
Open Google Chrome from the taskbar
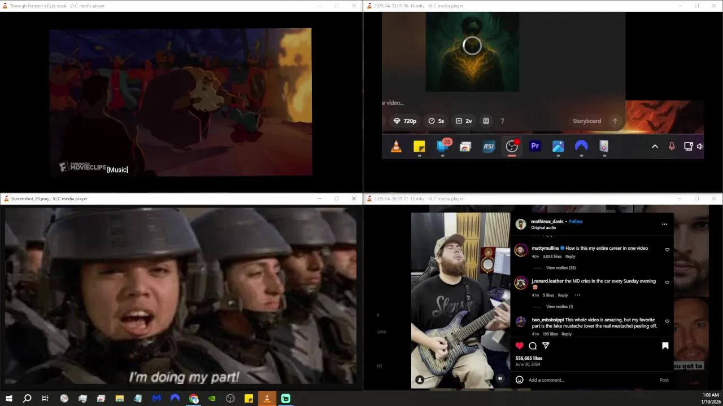(x=194, y=399)
